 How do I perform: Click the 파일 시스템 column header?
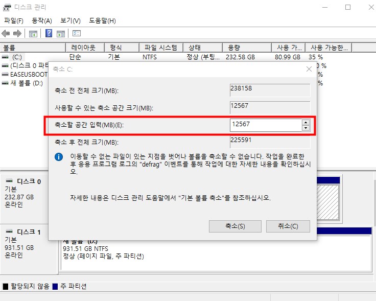161,48
